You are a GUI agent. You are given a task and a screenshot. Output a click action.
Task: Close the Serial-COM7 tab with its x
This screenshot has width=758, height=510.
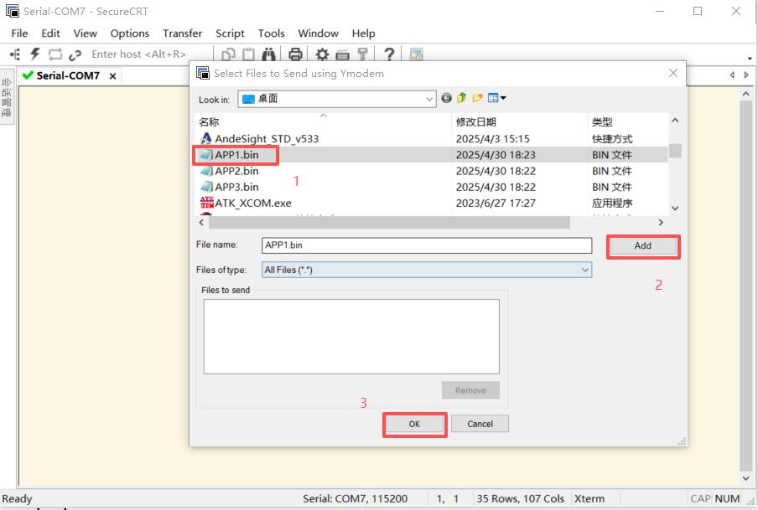[x=112, y=76]
